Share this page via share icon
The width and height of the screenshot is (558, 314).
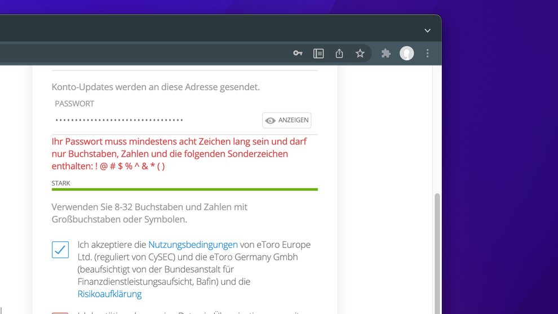(x=339, y=54)
